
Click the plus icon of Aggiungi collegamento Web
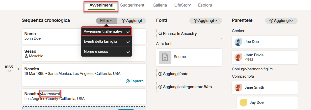click(160, 87)
